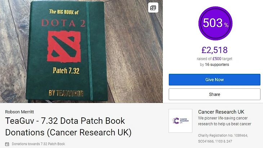
Task: Click the calendar icon beside donation note
Action: point(7,144)
